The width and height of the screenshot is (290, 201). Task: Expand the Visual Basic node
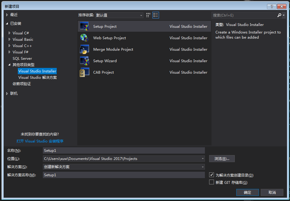pyautogui.click(x=9, y=40)
